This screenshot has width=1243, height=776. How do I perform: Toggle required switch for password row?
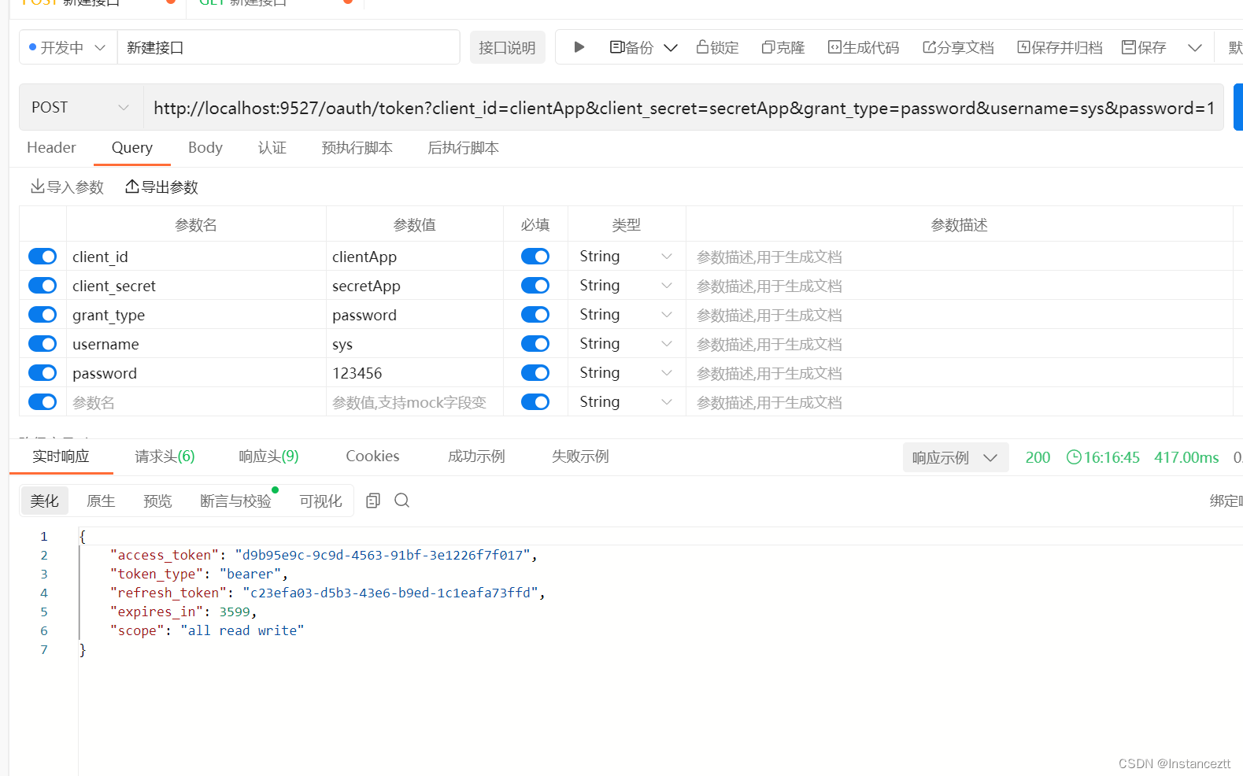[535, 373]
